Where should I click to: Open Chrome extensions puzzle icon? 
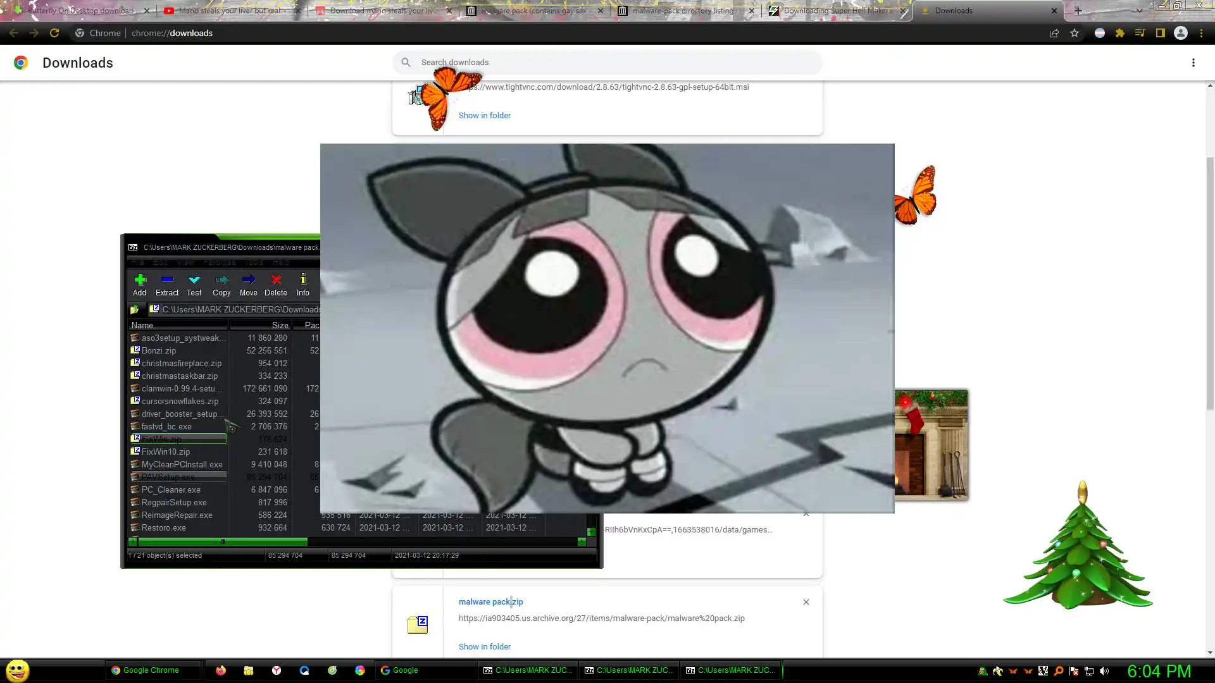tap(1120, 33)
